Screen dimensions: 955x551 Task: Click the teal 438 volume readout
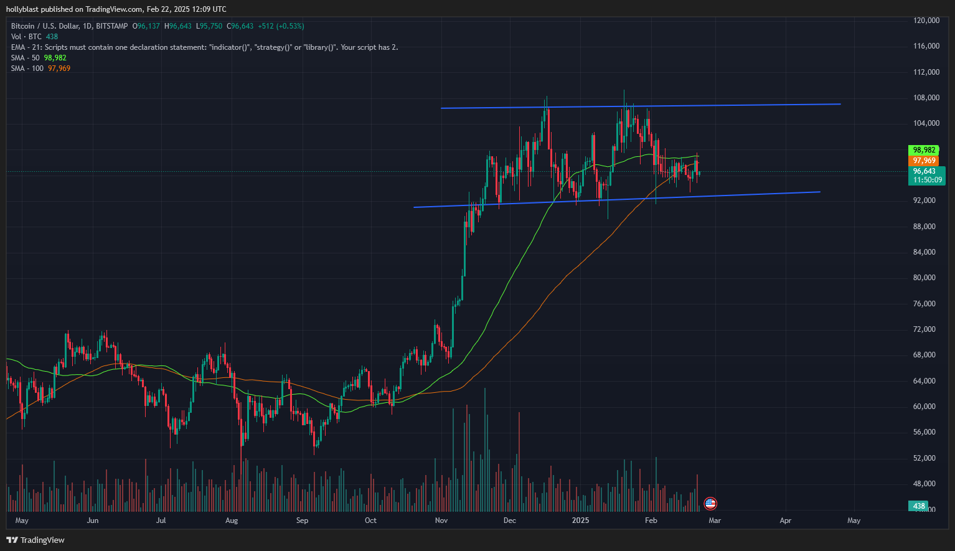click(918, 506)
